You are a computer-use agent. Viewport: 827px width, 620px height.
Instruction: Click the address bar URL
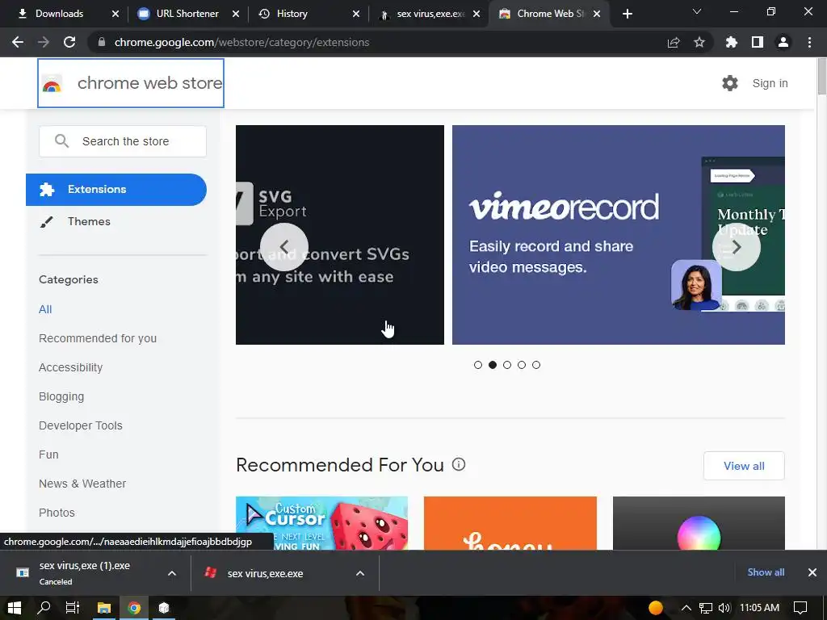241,42
